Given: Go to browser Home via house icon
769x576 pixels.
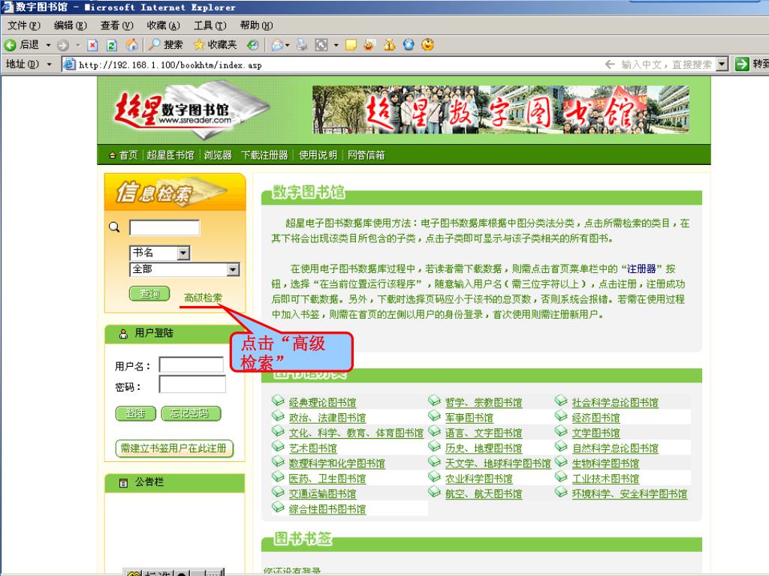Looking at the screenshot, I should coord(131,45).
